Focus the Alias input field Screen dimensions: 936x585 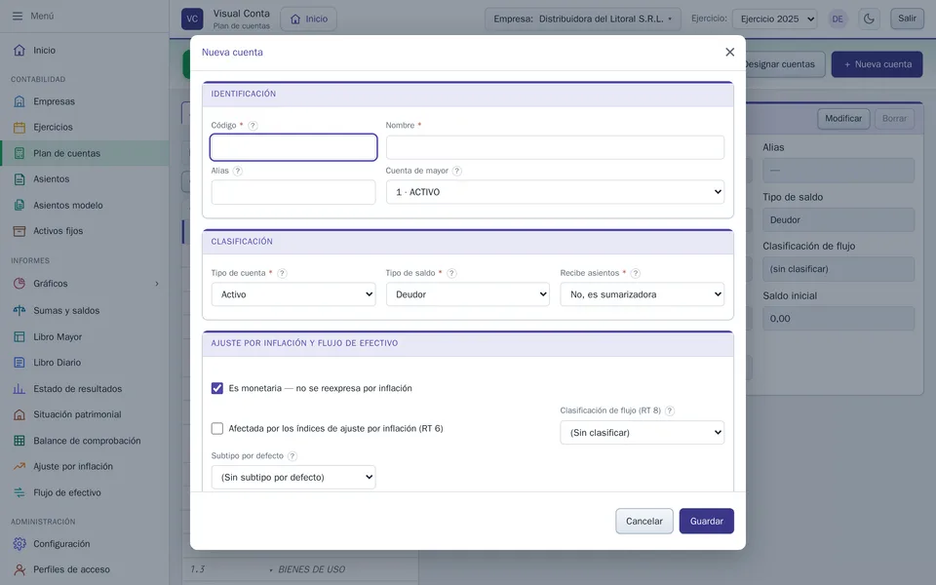pos(293,192)
